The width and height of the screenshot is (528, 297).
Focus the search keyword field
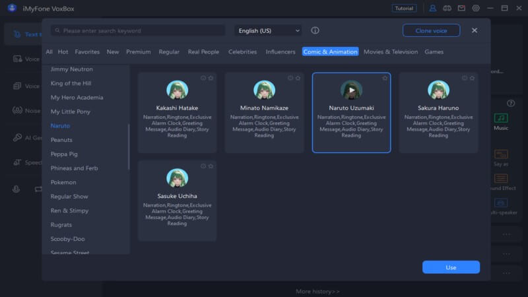pyautogui.click(x=138, y=30)
